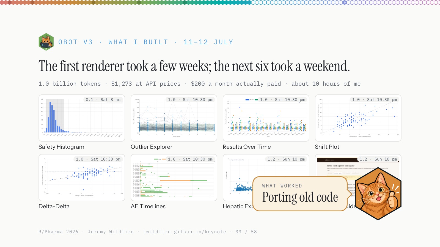Image resolution: width=440 pixels, height=247 pixels.
Task: Click the hexagon progress bar at the top
Action: 220,2
